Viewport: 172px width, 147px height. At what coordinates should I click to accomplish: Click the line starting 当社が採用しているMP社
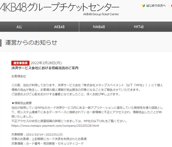[x=87, y=108]
